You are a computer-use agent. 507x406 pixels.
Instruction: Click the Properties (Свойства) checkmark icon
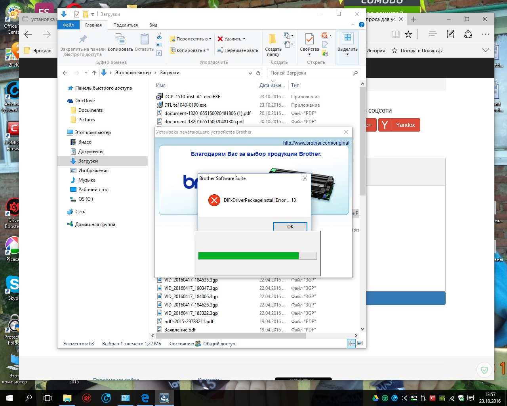(x=309, y=39)
